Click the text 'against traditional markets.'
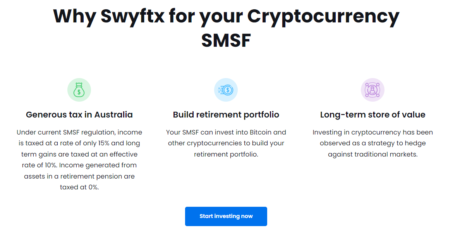This screenshot has height=235, width=460. pyautogui.click(x=372, y=155)
